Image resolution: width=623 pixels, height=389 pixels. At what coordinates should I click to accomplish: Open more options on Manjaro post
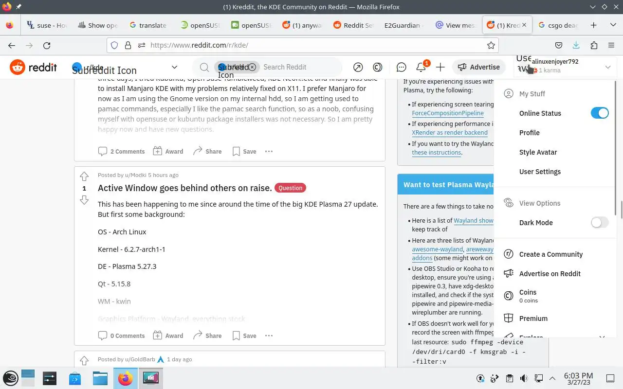pos(269,151)
